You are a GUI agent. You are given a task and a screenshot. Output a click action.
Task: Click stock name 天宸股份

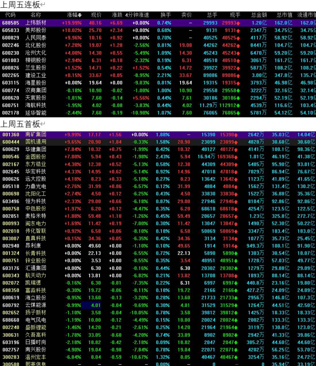[36, 98]
